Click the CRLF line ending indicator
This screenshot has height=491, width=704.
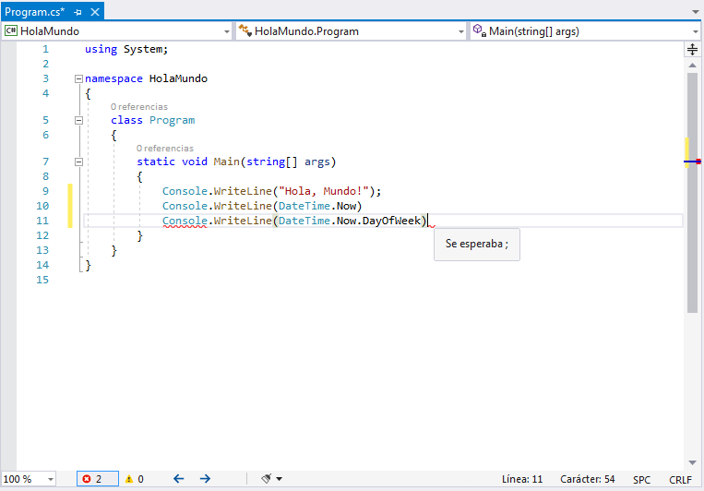680,479
